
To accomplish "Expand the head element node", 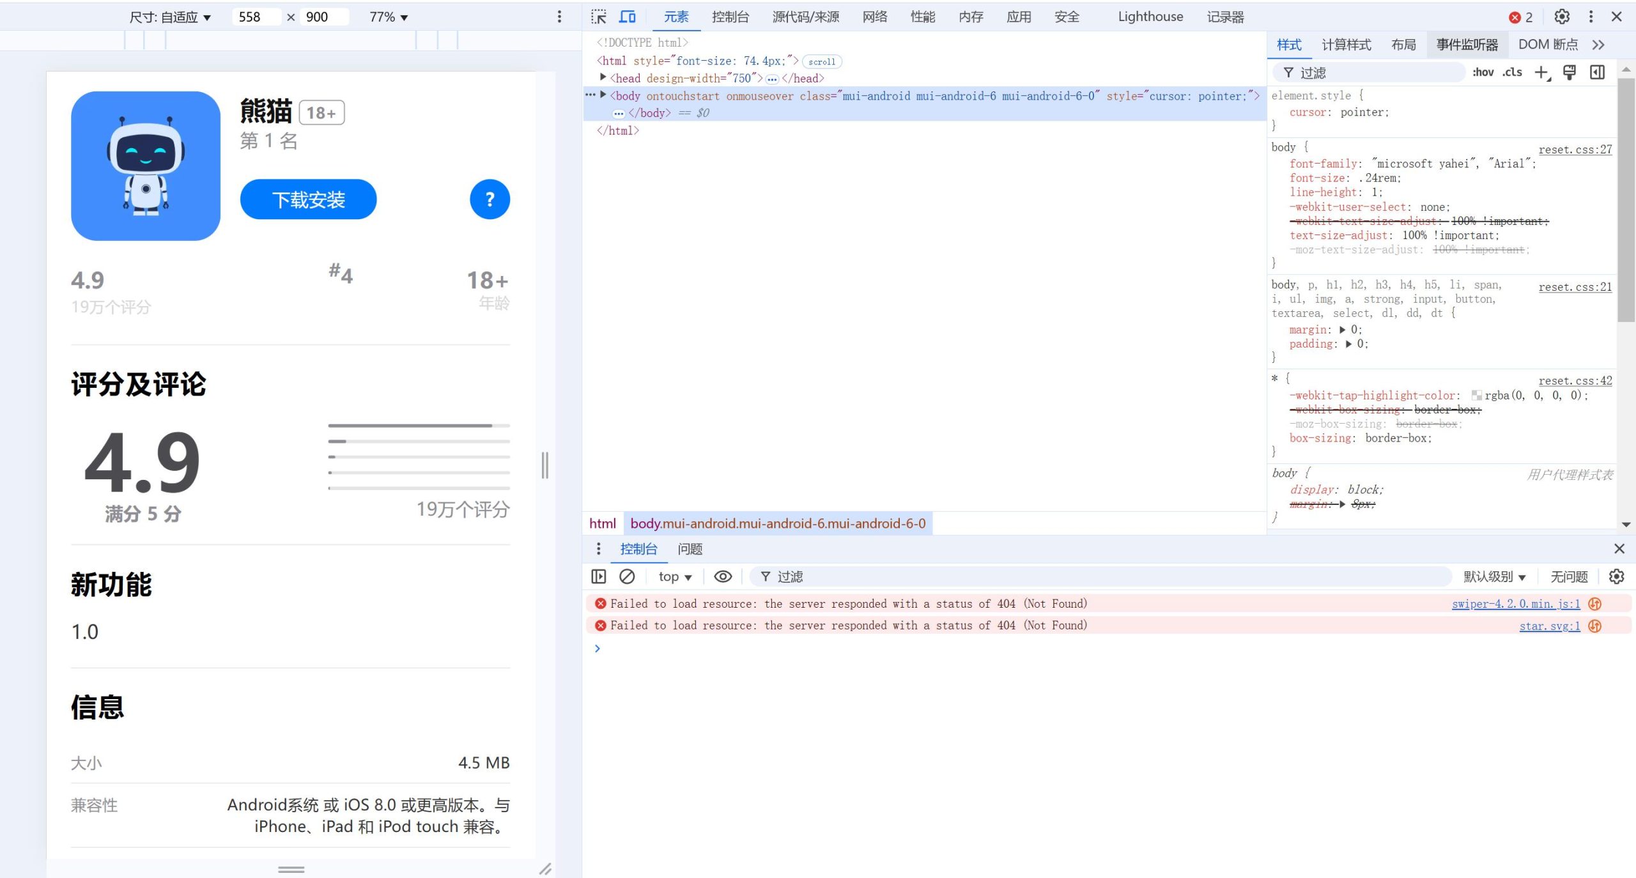I will (x=603, y=77).
